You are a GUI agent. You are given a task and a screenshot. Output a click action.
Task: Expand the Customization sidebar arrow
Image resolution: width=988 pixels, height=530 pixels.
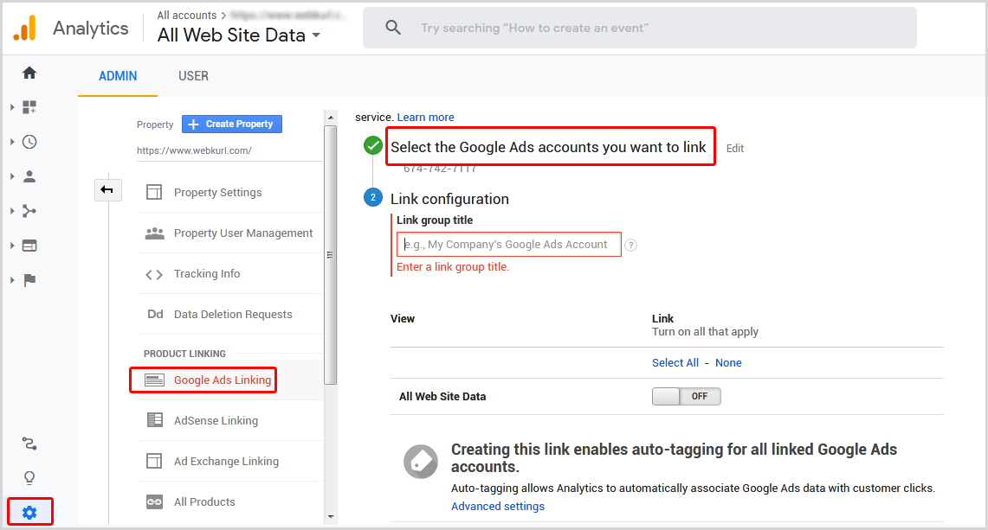[12, 107]
